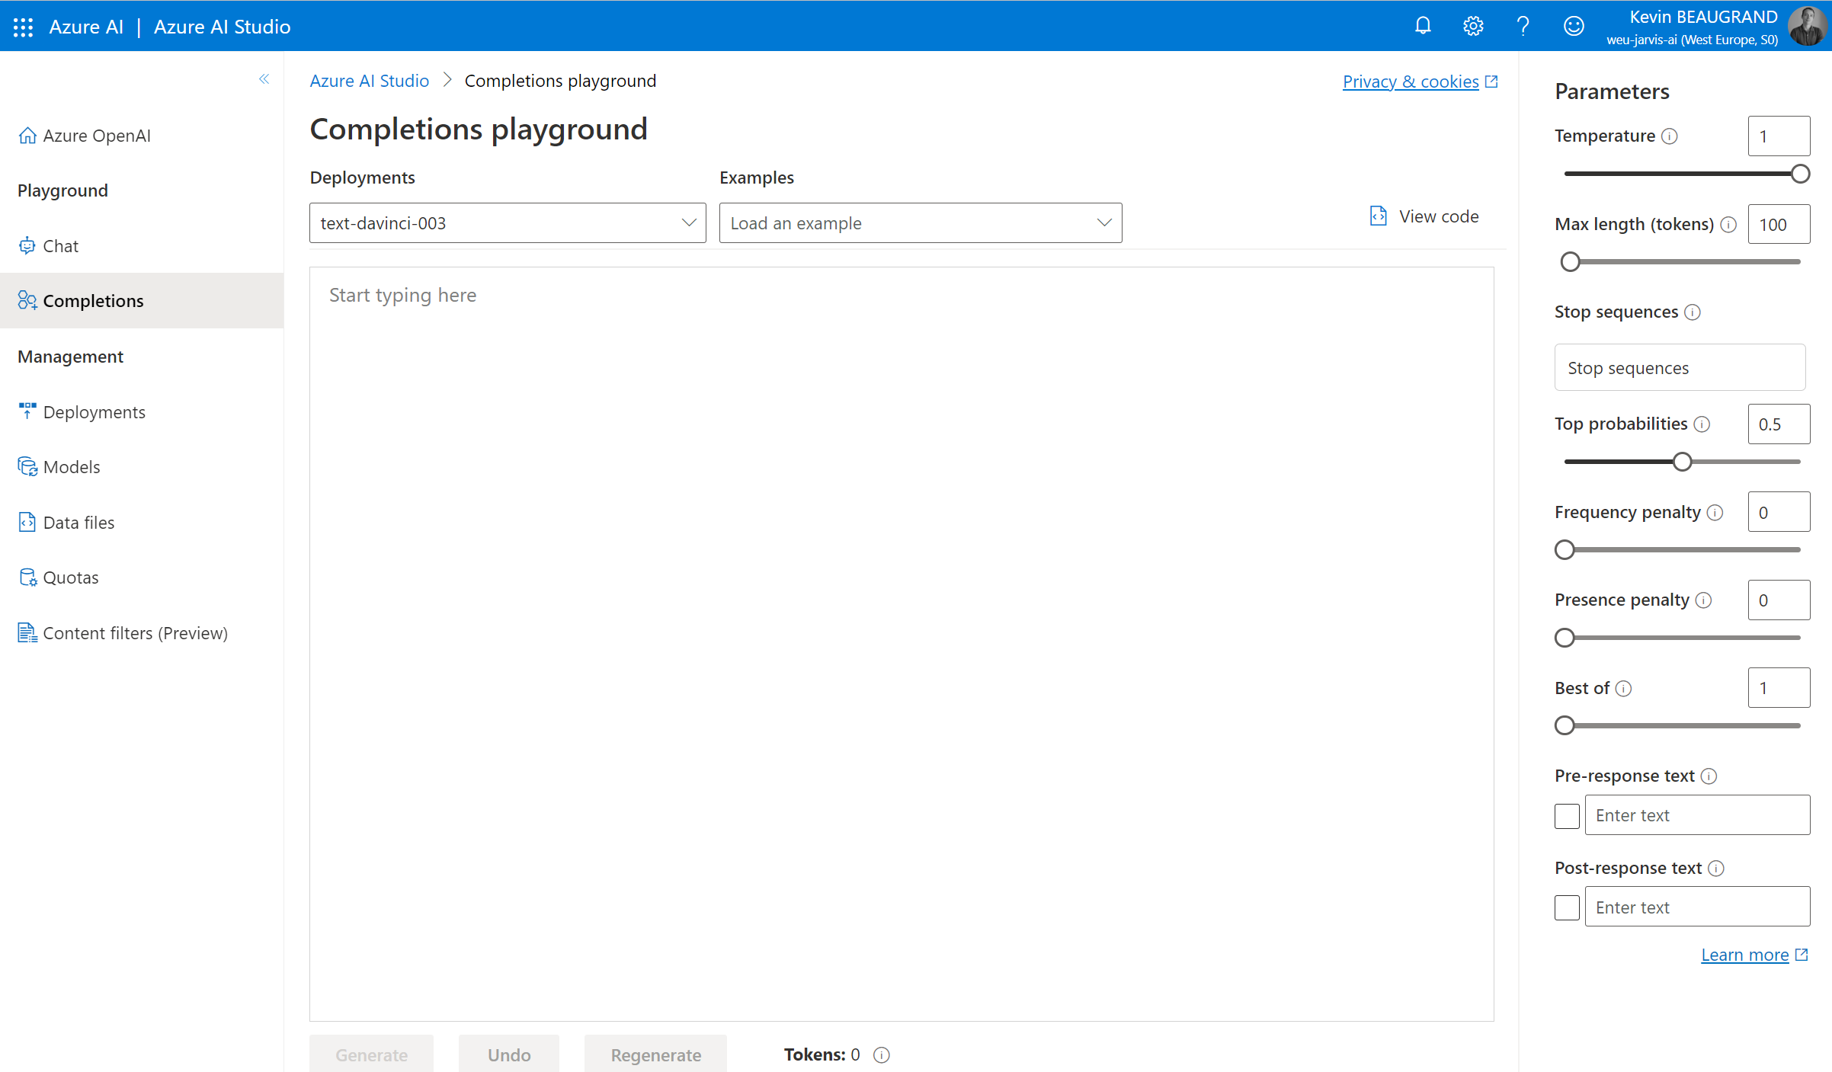This screenshot has height=1072, width=1832.
Task: Click the Generate button
Action: 371,1054
